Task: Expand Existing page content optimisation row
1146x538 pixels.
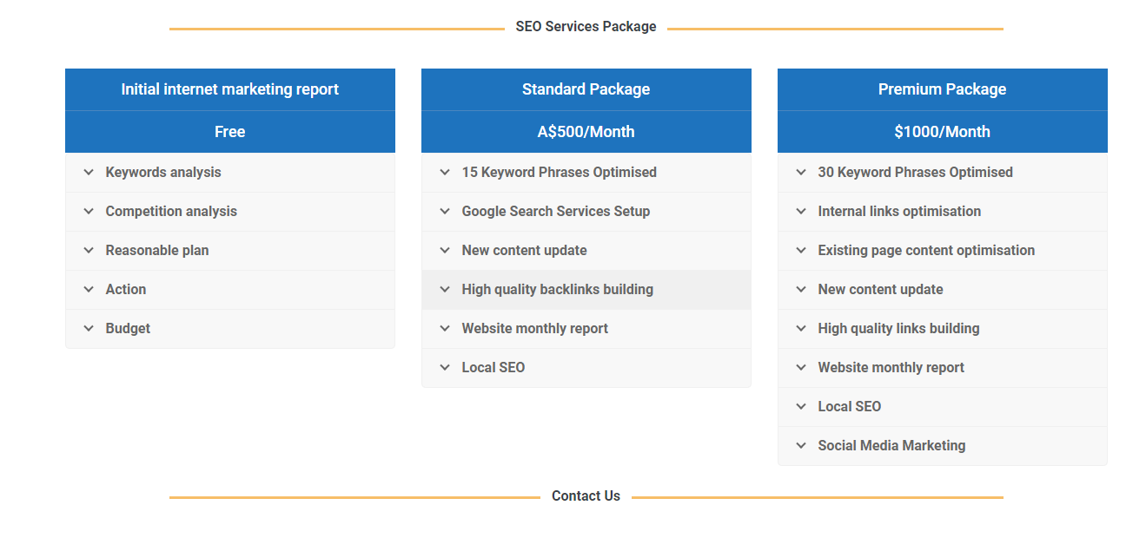Action: point(926,251)
